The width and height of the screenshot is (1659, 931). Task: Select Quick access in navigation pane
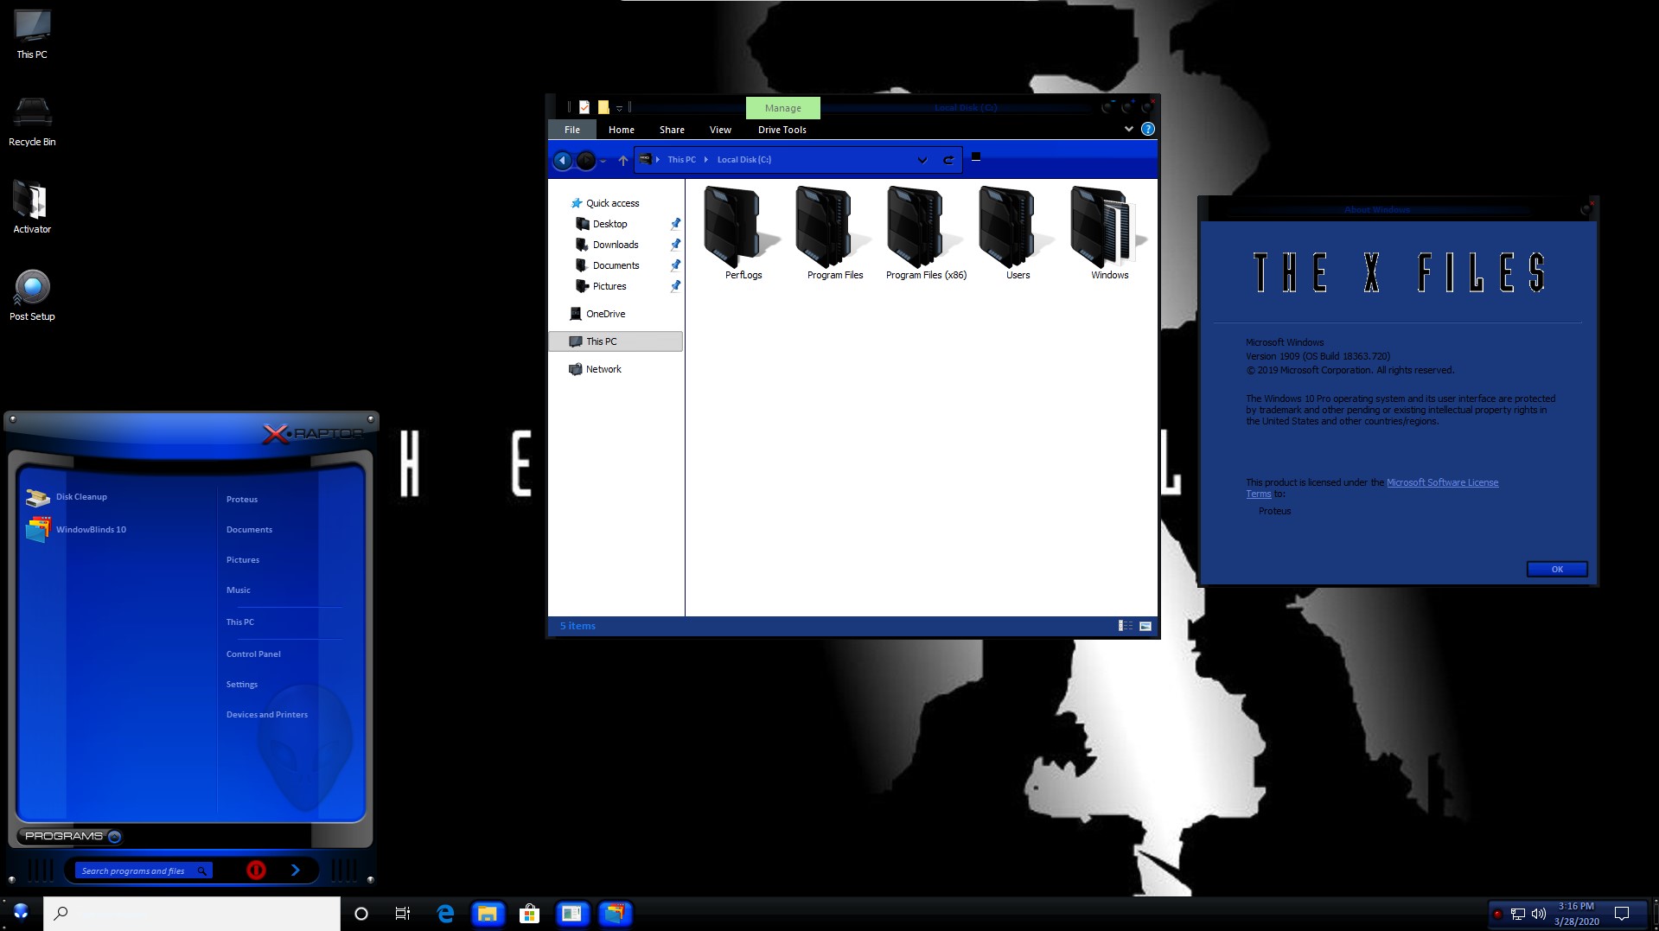point(605,203)
